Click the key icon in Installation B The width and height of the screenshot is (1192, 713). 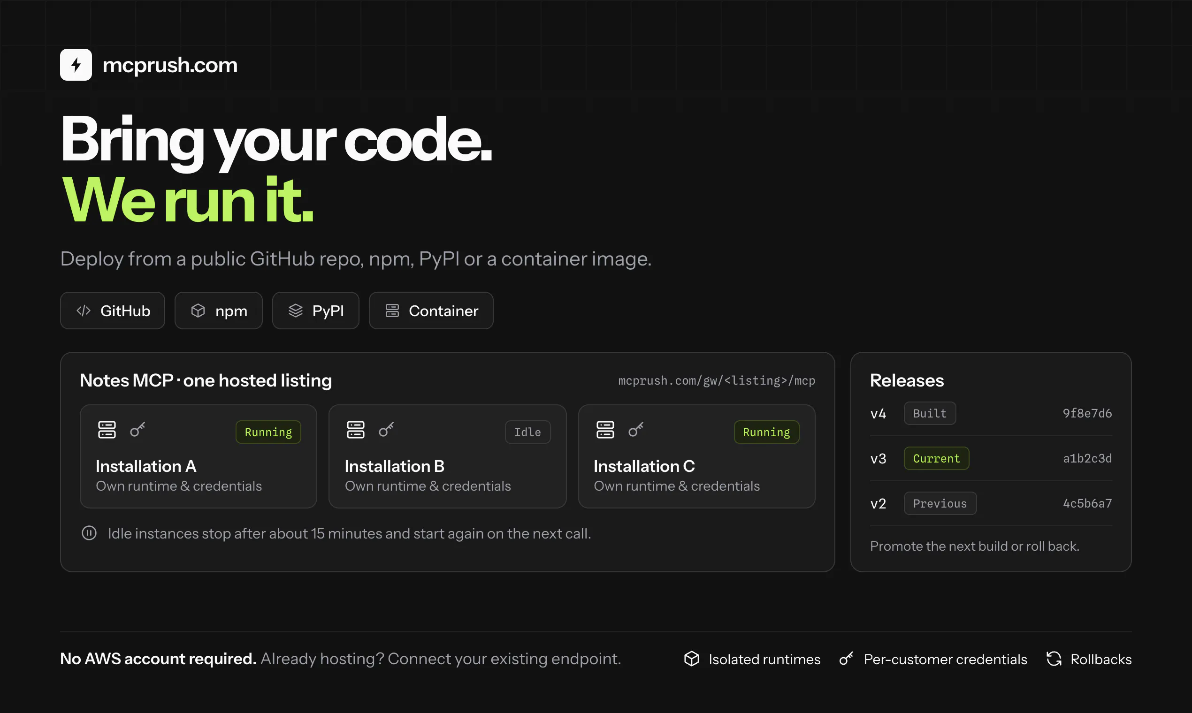[386, 430]
